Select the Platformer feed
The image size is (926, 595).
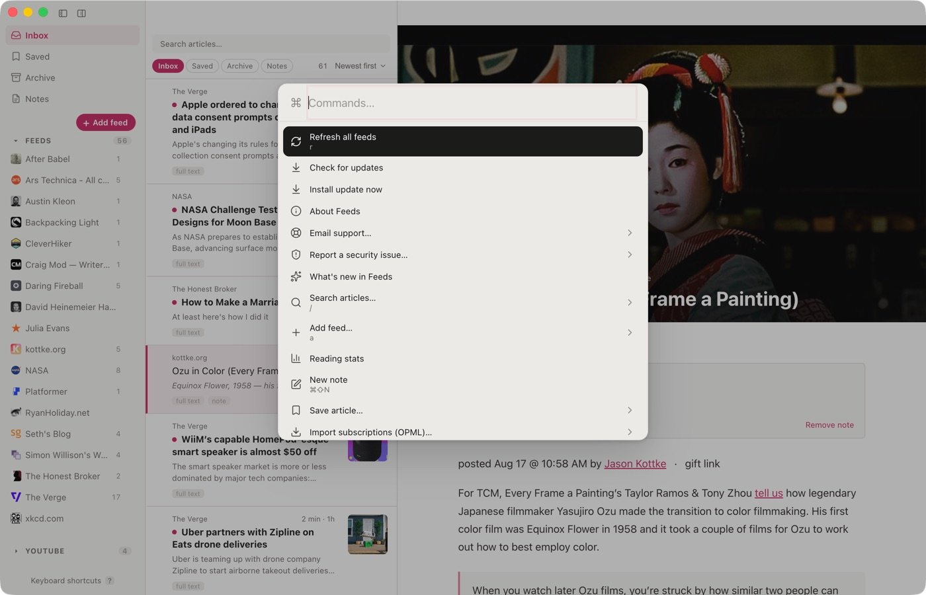click(73, 392)
